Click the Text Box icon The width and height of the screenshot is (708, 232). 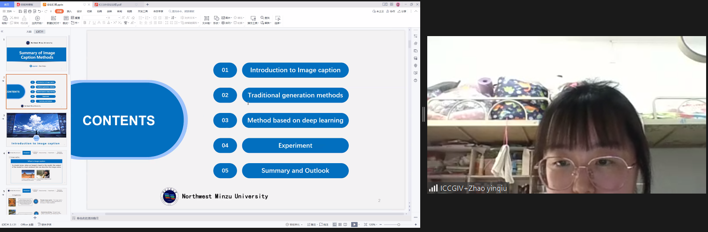point(207,18)
